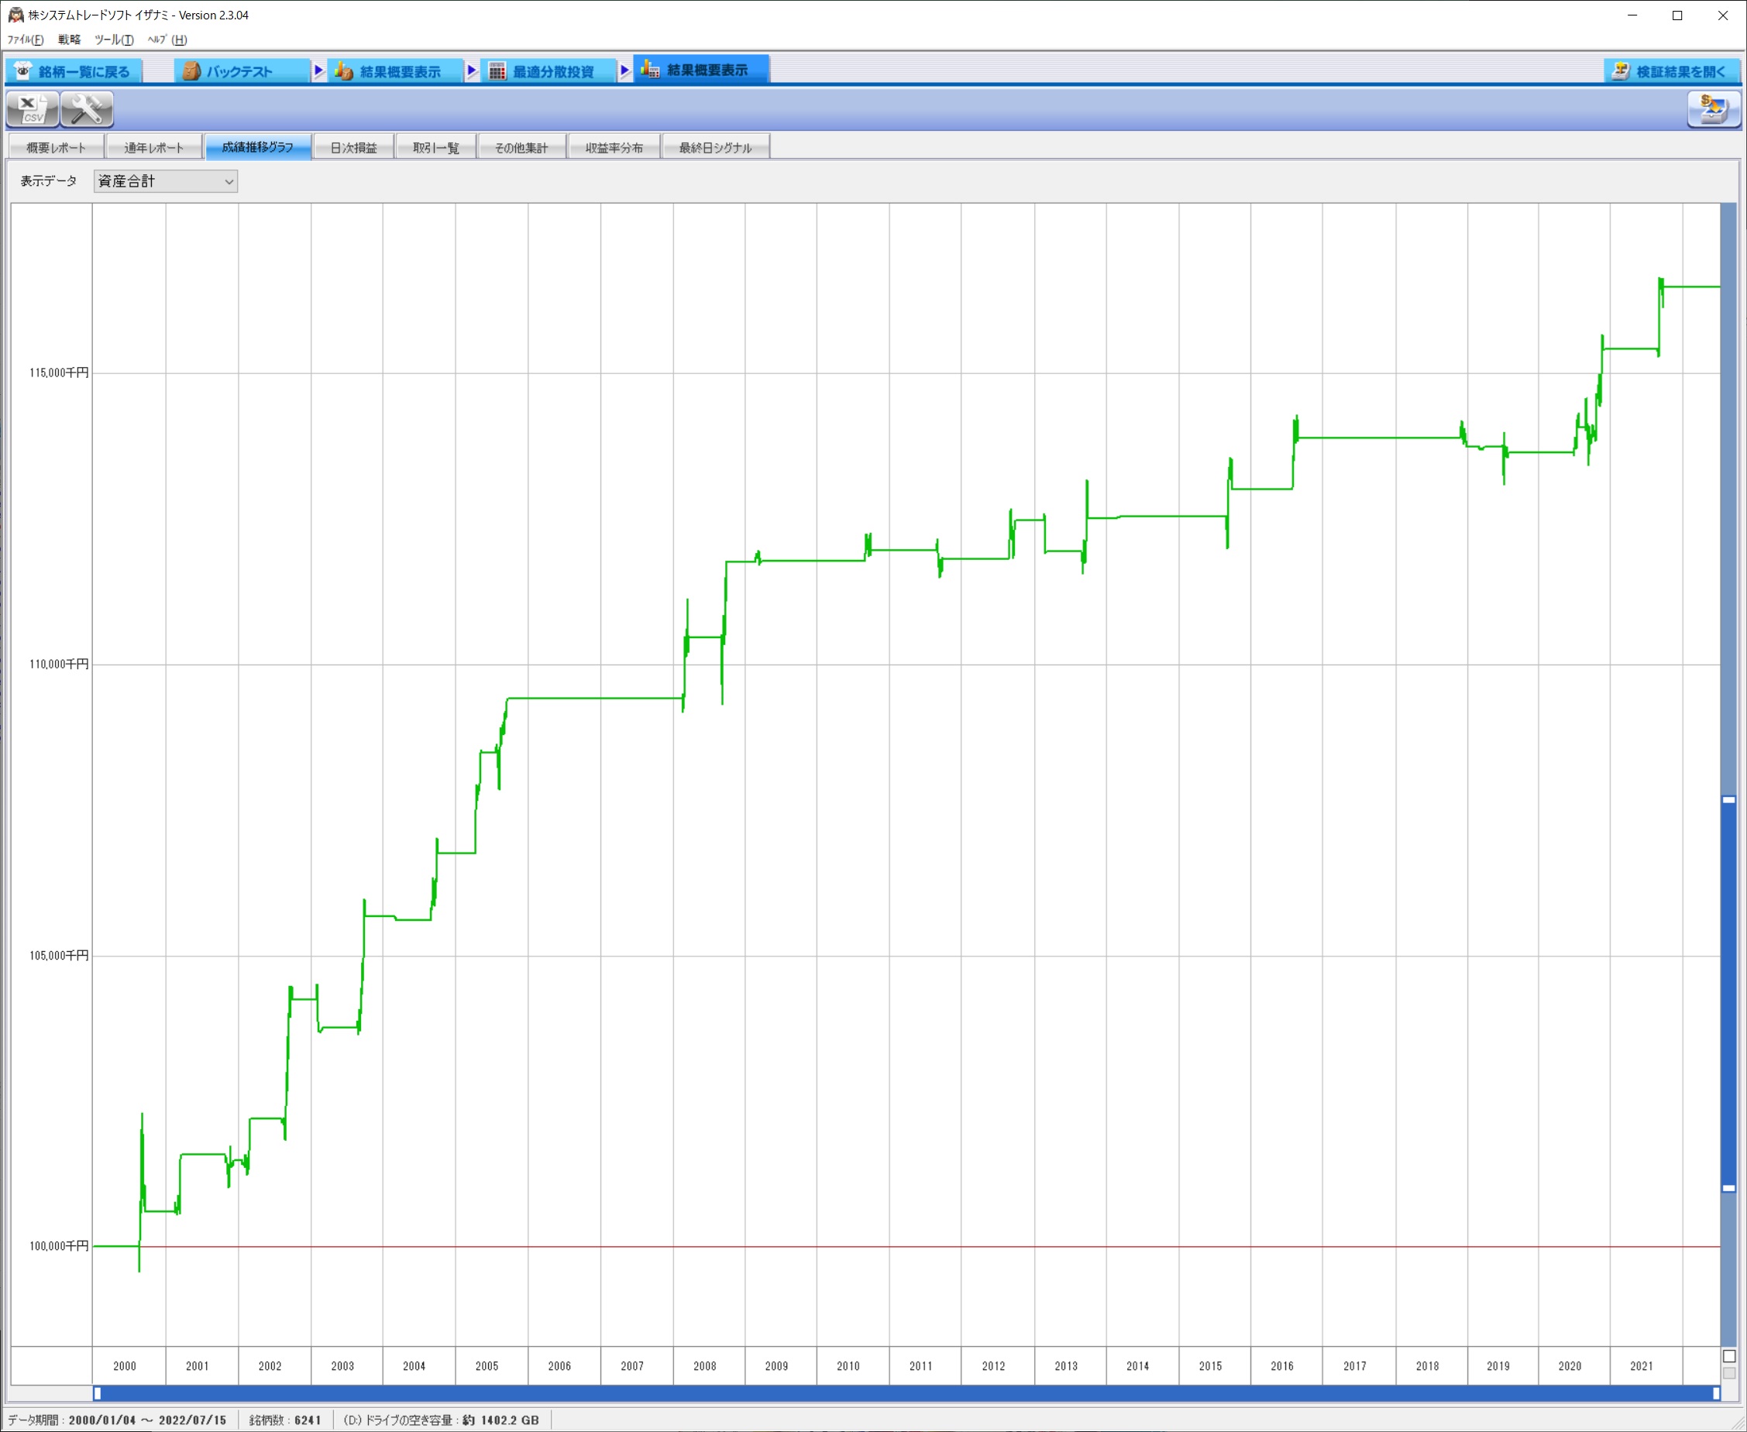Click the treasure chest dollar icon
This screenshot has height=1432, width=1747.
[x=1713, y=109]
